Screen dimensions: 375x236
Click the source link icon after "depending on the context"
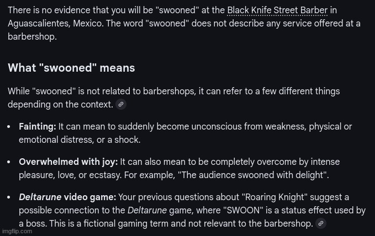[x=121, y=104]
